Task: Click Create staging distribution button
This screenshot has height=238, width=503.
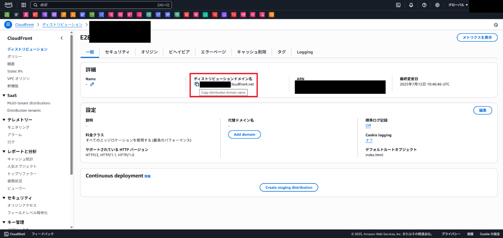Action: (289, 187)
